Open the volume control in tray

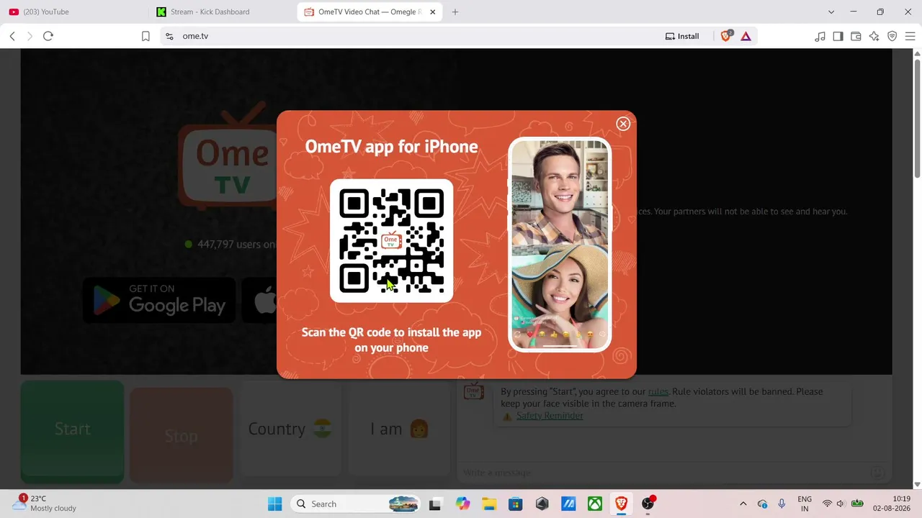click(840, 504)
